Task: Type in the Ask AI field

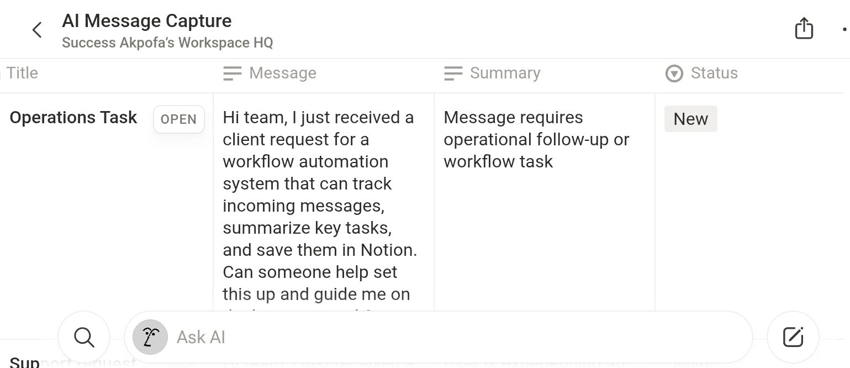Action: (442, 337)
